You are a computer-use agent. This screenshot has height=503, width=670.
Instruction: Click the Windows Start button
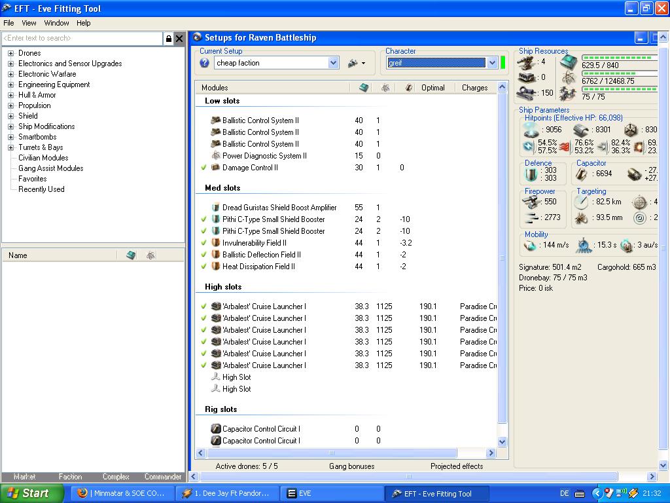click(x=31, y=493)
